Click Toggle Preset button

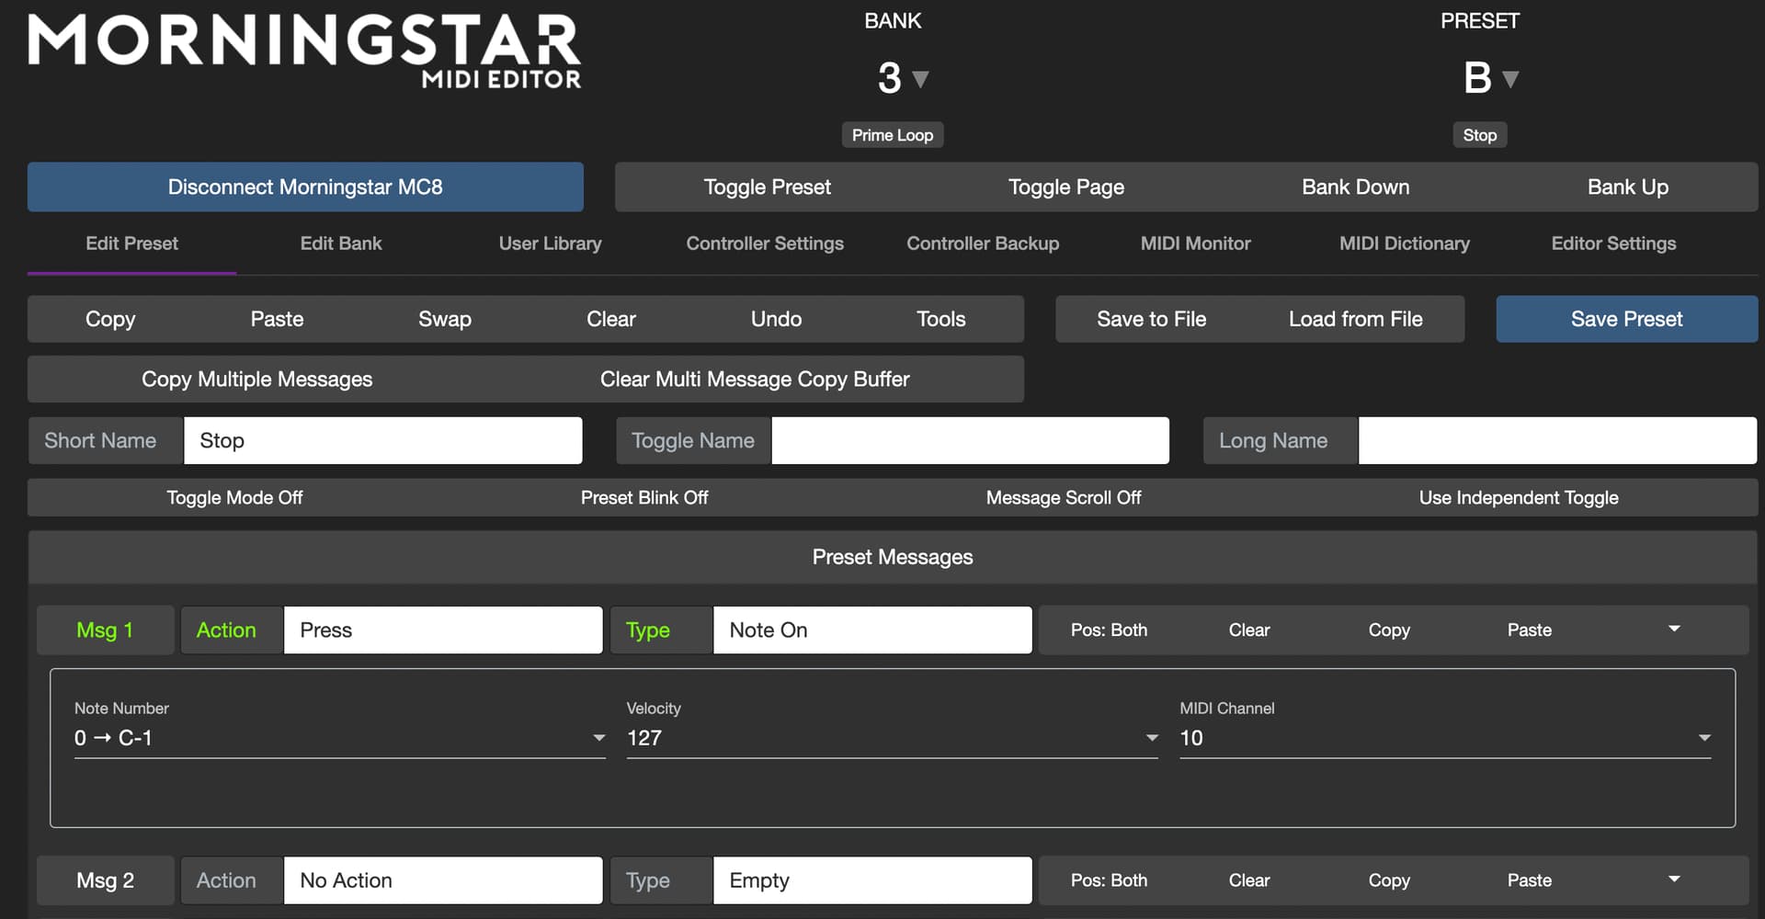767,187
